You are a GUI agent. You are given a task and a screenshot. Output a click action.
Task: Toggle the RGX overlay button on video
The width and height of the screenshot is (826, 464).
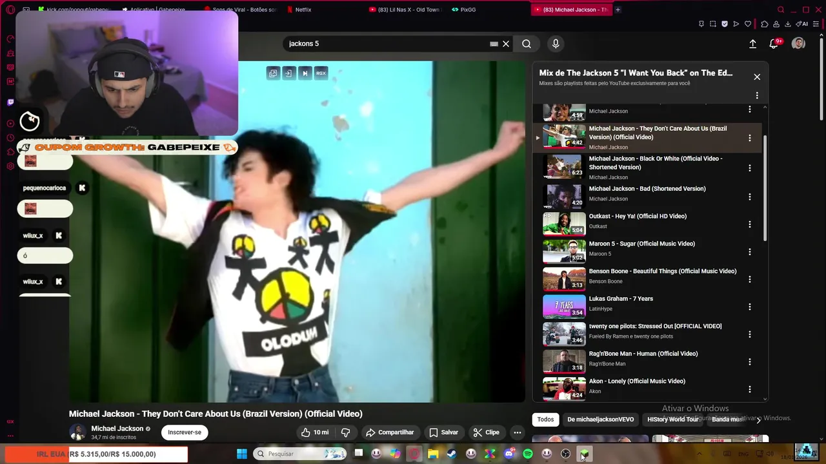[x=321, y=73]
